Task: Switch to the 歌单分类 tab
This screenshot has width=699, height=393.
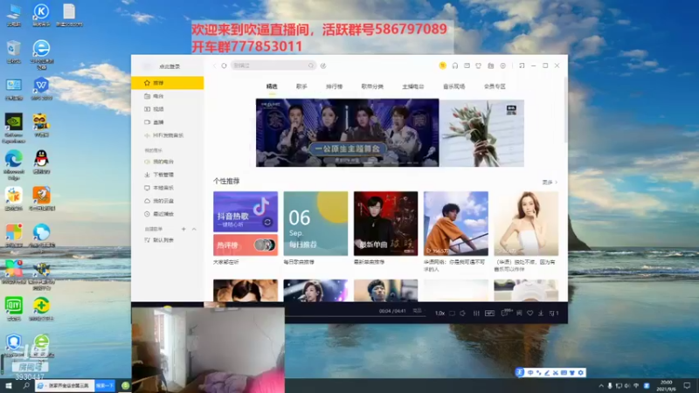Action: [x=372, y=86]
